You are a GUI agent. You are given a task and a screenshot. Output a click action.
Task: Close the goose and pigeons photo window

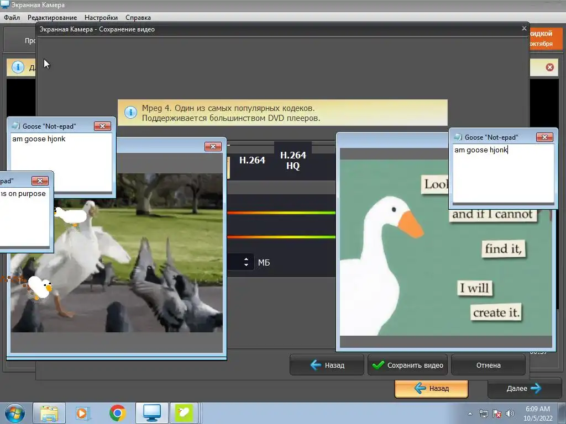tap(213, 146)
